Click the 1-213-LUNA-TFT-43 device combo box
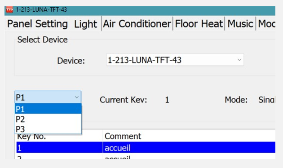Screen dimensions: 283x168 coord(175,60)
